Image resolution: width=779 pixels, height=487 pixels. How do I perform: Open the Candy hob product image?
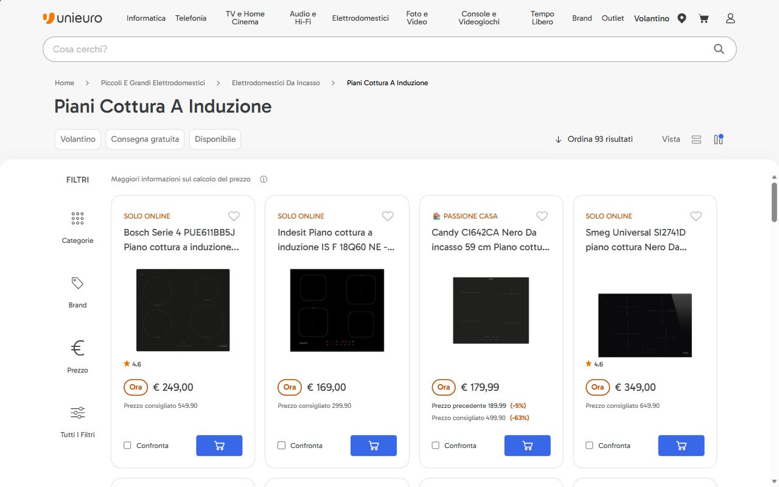click(491, 310)
